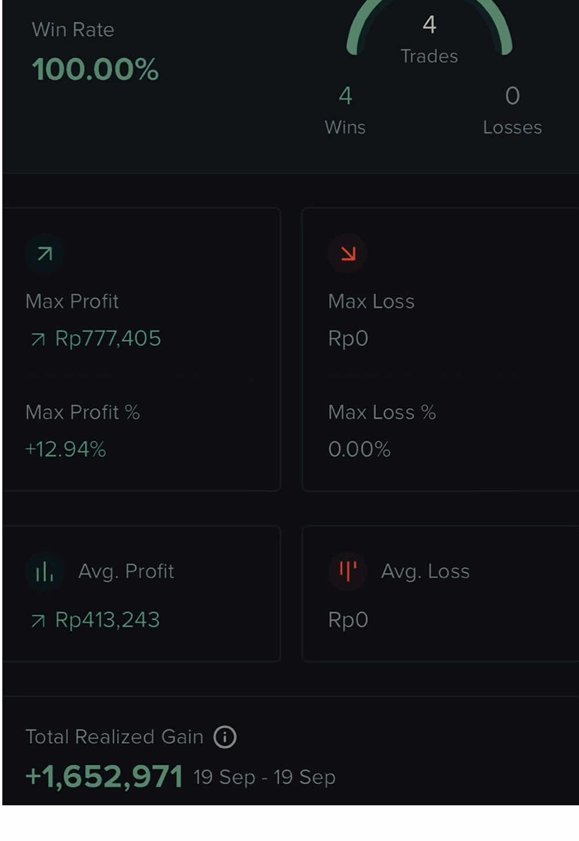This screenshot has height=841, width=579.
Task: Select the 100.00% win rate value
Action: [95, 70]
